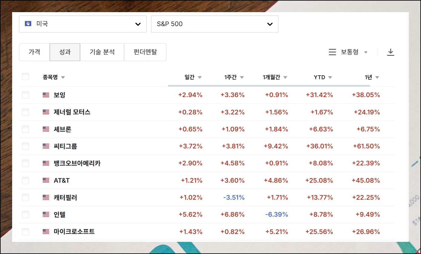Toggle the select-all checkbox in header
Image resolution: width=421 pixels, height=254 pixels.
[x=25, y=76]
